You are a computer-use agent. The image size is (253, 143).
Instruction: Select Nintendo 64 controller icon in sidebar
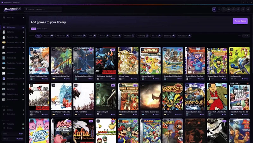click(x=4, y=53)
